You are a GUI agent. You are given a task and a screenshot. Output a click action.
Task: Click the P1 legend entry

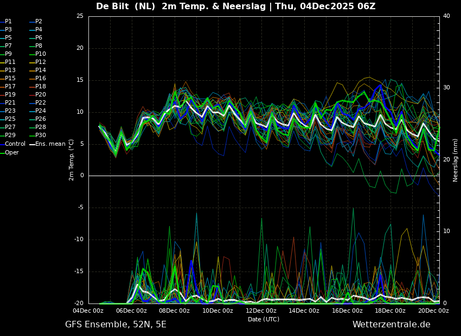[x=8, y=22]
